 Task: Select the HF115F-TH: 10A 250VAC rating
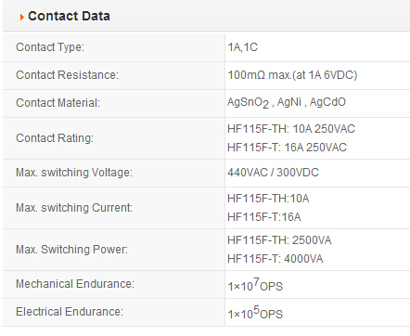291,129
